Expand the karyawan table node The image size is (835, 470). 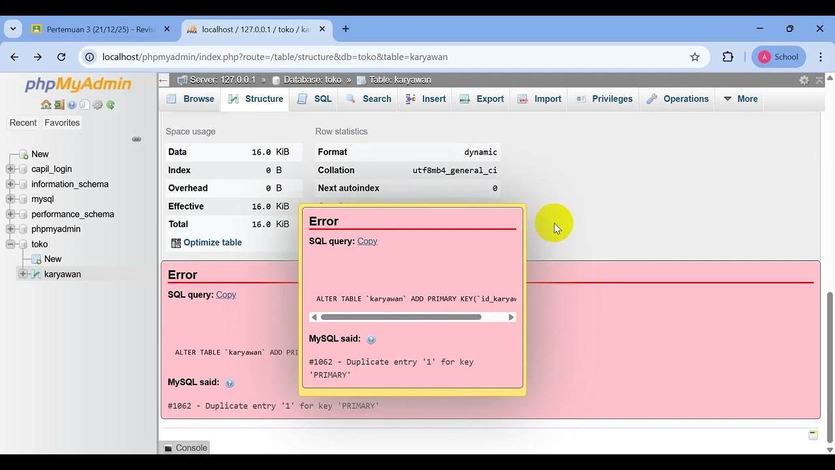pos(23,274)
